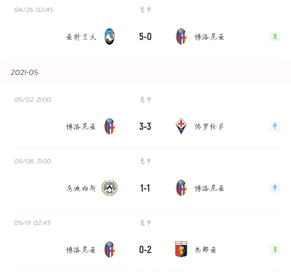Click Bologna crest in the 0-2 match
The image size is (291, 276).
(109, 250)
